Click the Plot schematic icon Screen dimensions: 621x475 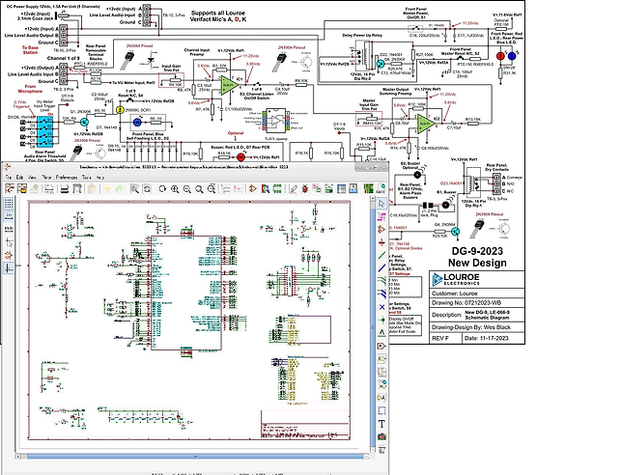(77, 188)
